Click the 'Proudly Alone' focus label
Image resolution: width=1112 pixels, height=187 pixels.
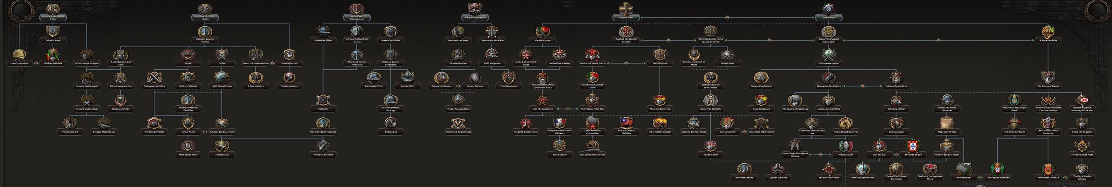(x=845, y=155)
